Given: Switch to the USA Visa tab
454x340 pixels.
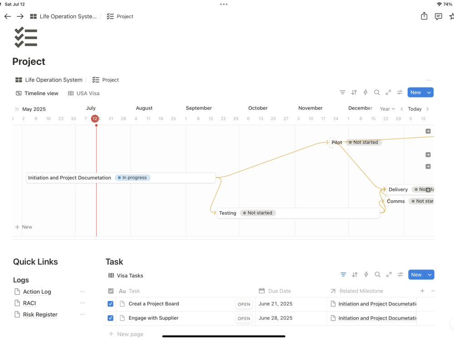Looking at the screenshot, I should tap(84, 93).
